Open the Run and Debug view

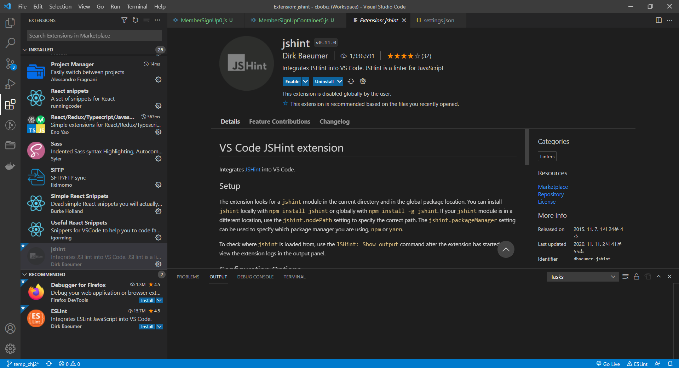tap(10, 84)
